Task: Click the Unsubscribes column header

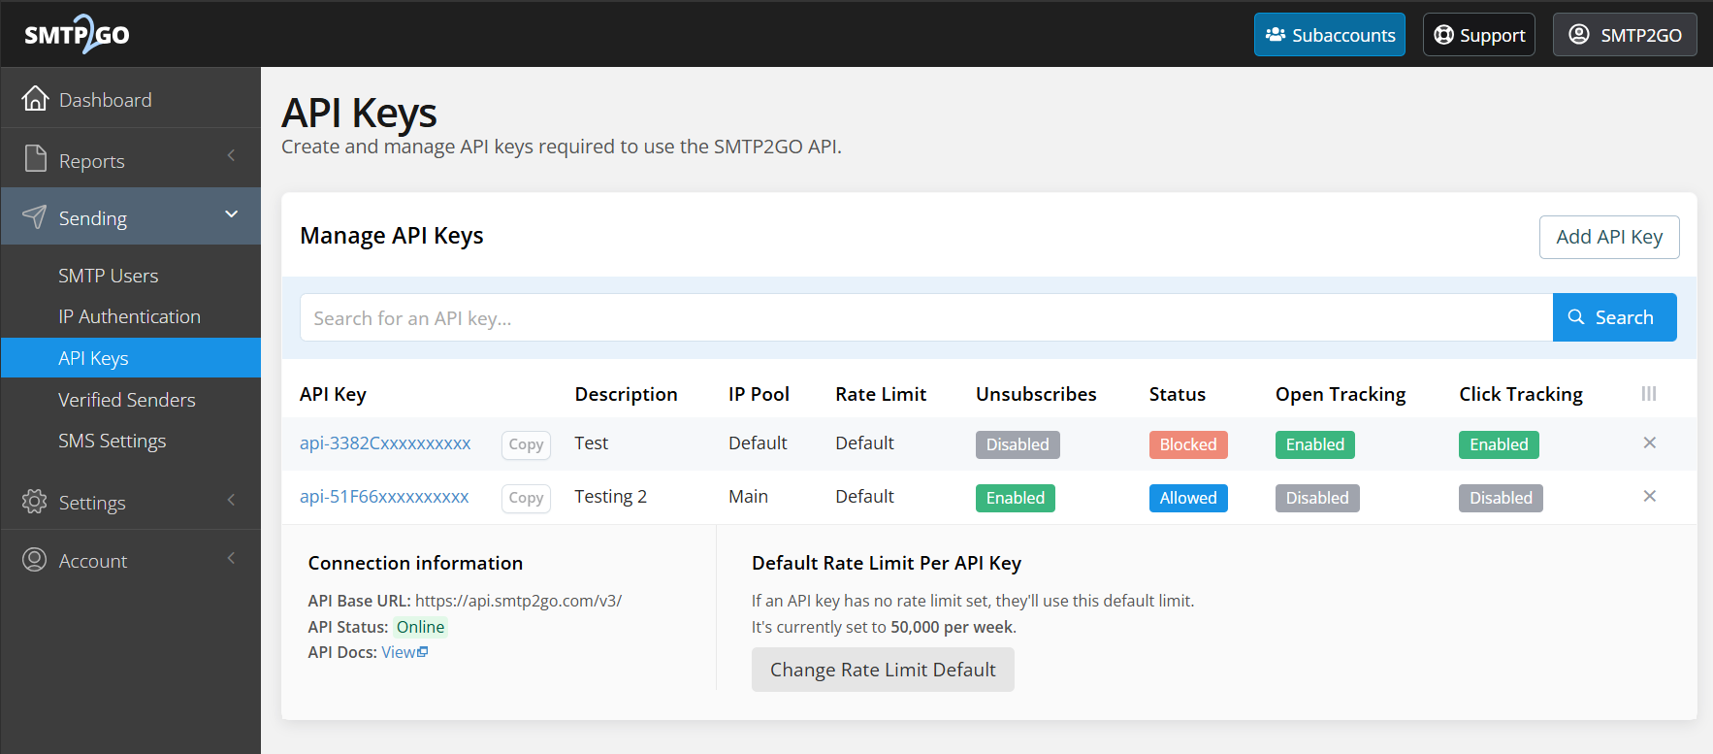Action: 1036,394
